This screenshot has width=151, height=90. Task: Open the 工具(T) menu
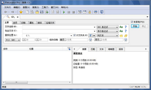click(x=45, y=7)
